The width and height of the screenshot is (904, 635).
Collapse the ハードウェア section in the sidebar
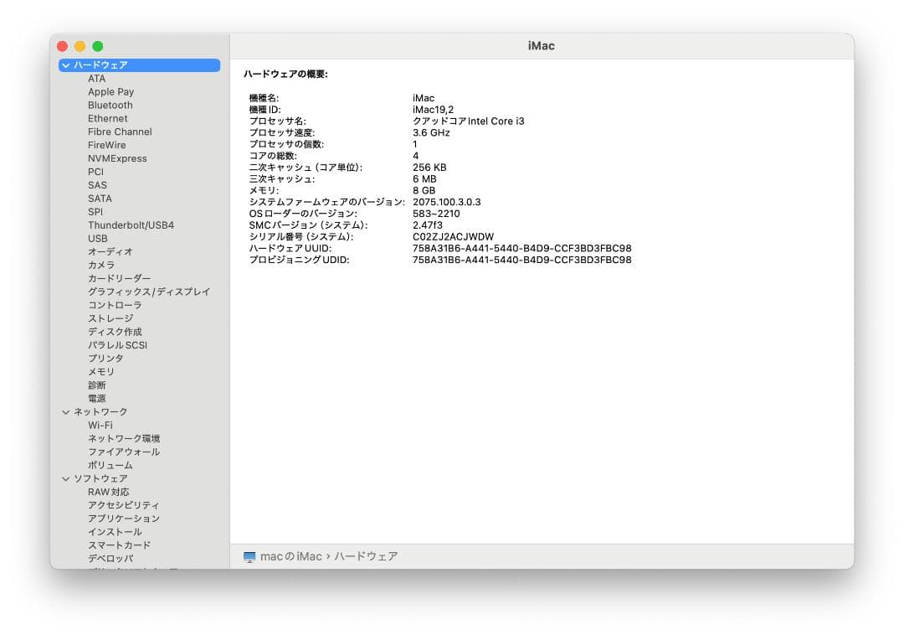click(x=65, y=65)
